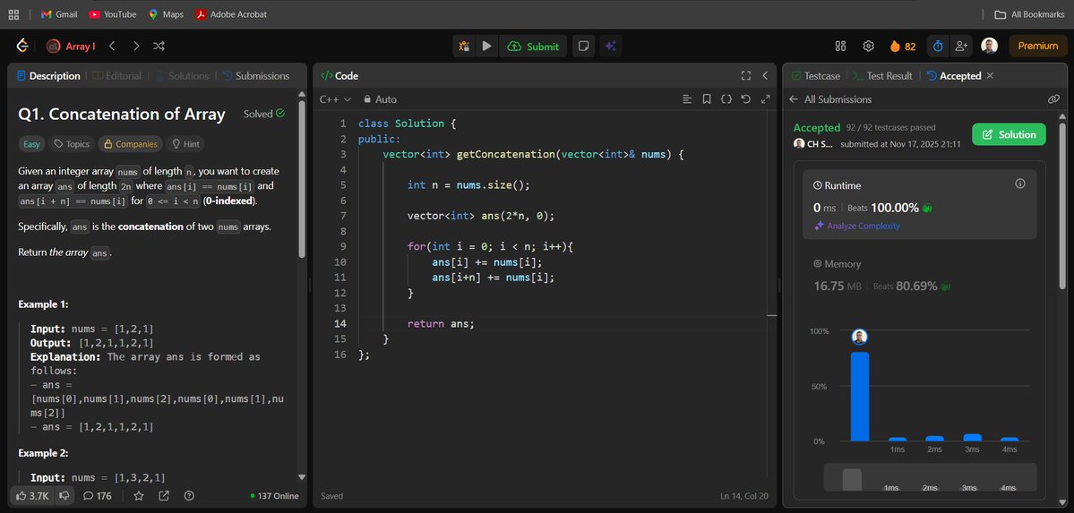Click the format code icon
The width and height of the screenshot is (1074, 513).
pyautogui.click(x=687, y=99)
